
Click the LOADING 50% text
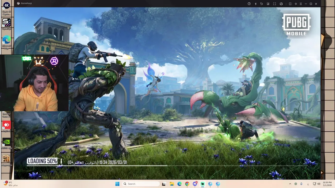[42, 161]
